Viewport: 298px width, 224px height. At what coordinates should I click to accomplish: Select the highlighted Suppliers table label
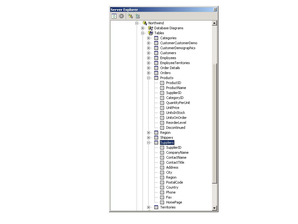pyautogui.click(x=167, y=142)
